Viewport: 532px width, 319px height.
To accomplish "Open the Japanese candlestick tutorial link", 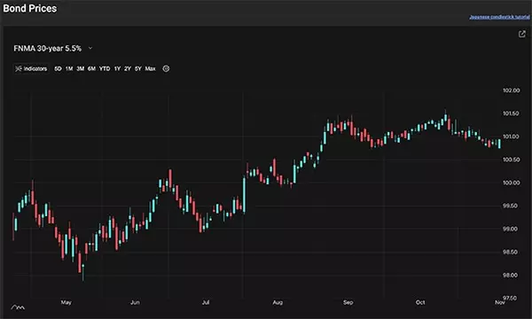I will 499,17.
